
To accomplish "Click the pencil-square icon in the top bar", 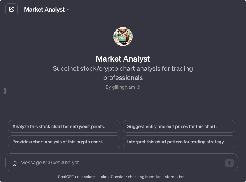I will 11,9.
